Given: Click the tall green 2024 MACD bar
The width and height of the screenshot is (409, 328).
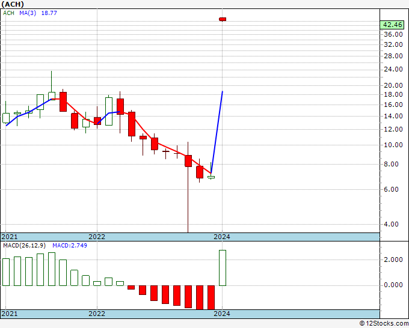Looking at the screenshot, I should pos(223,268).
